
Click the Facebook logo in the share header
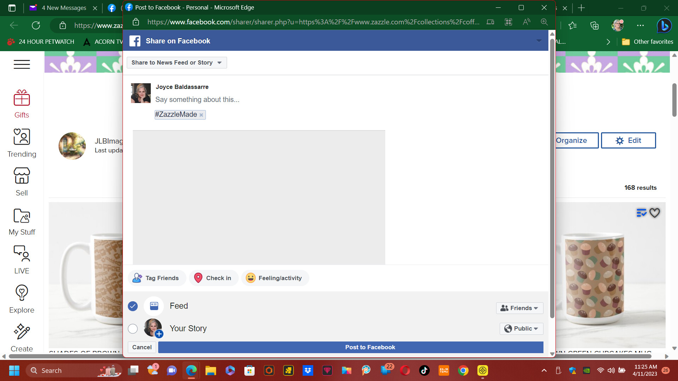click(135, 41)
